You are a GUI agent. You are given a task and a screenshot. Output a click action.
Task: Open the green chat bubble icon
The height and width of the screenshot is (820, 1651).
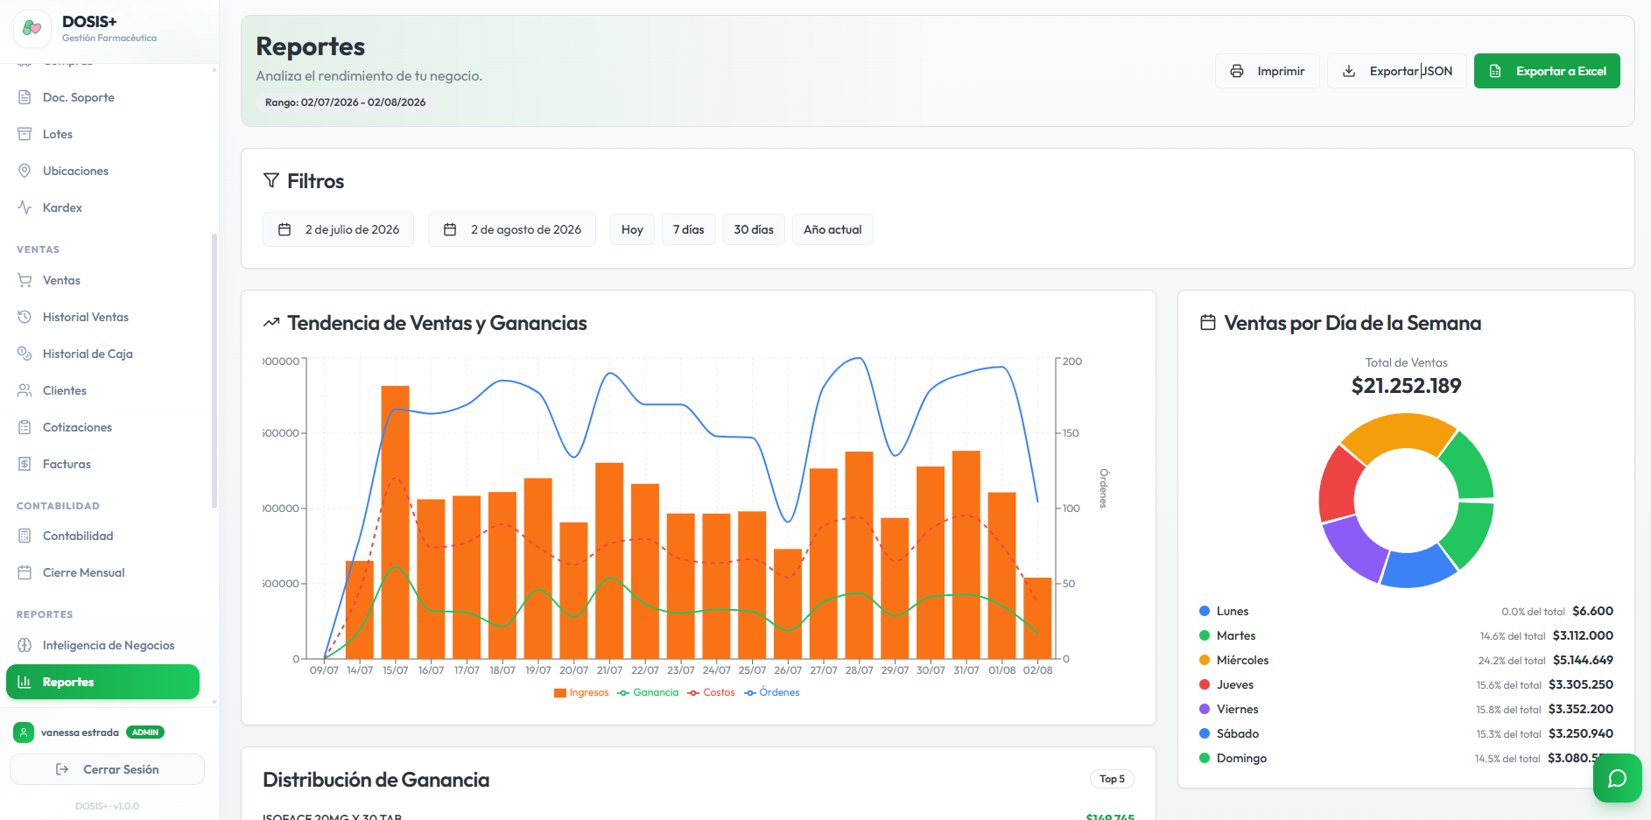pos(1617,778)
